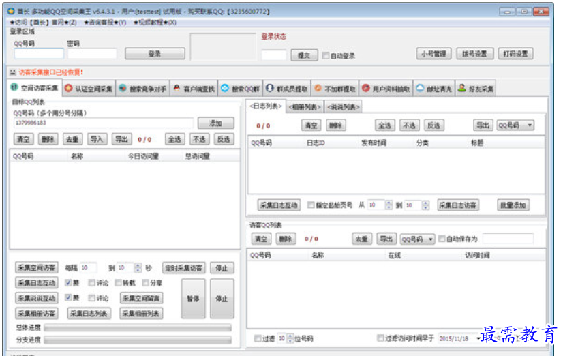This screenshot has height=356, width=563.
Task: Uncheck 赞 in the 采集日志互动 row
Action: (x=68, y=283)
